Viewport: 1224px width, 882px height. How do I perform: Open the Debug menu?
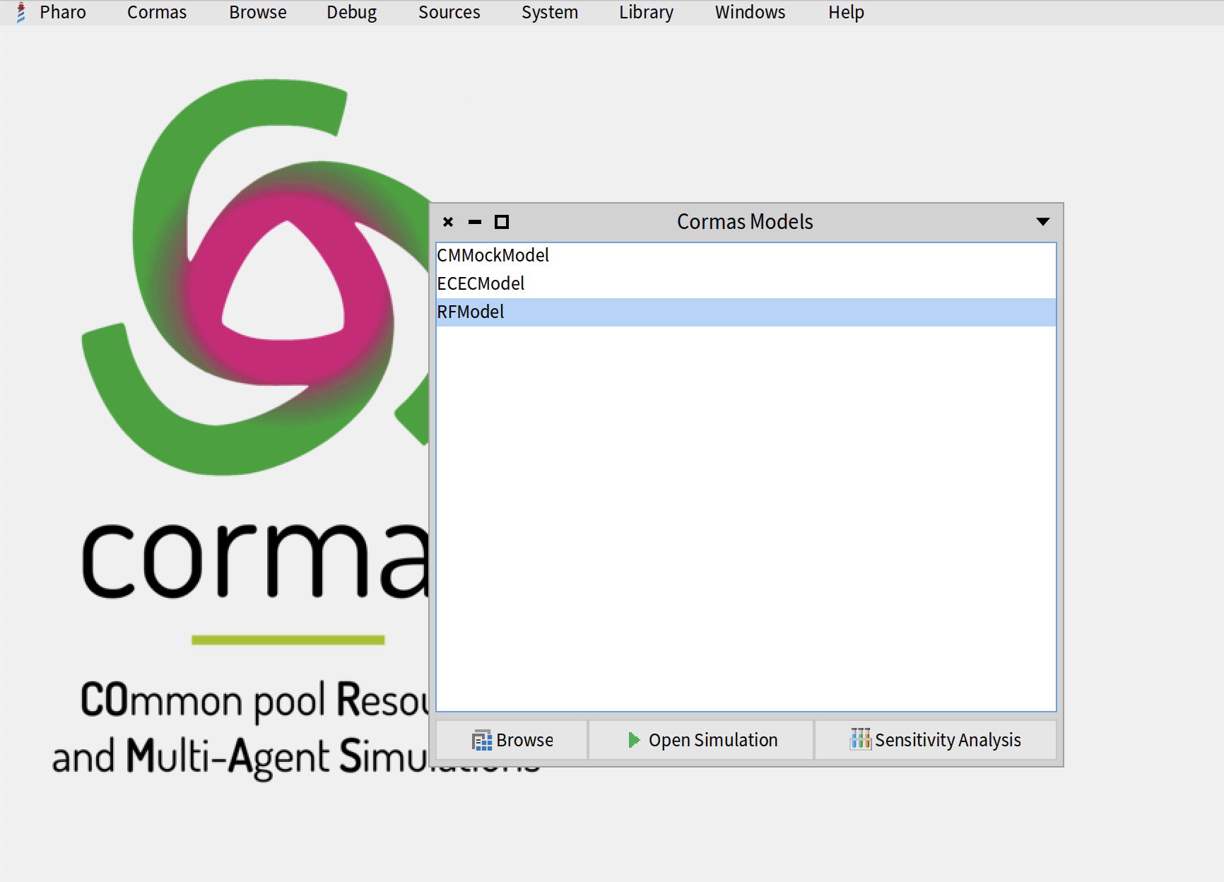coord(351,13)
